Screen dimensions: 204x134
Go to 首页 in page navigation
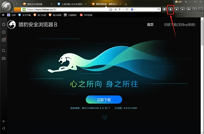click(150, 25)
